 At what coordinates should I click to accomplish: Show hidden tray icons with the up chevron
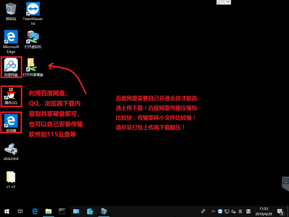(213, 211)
